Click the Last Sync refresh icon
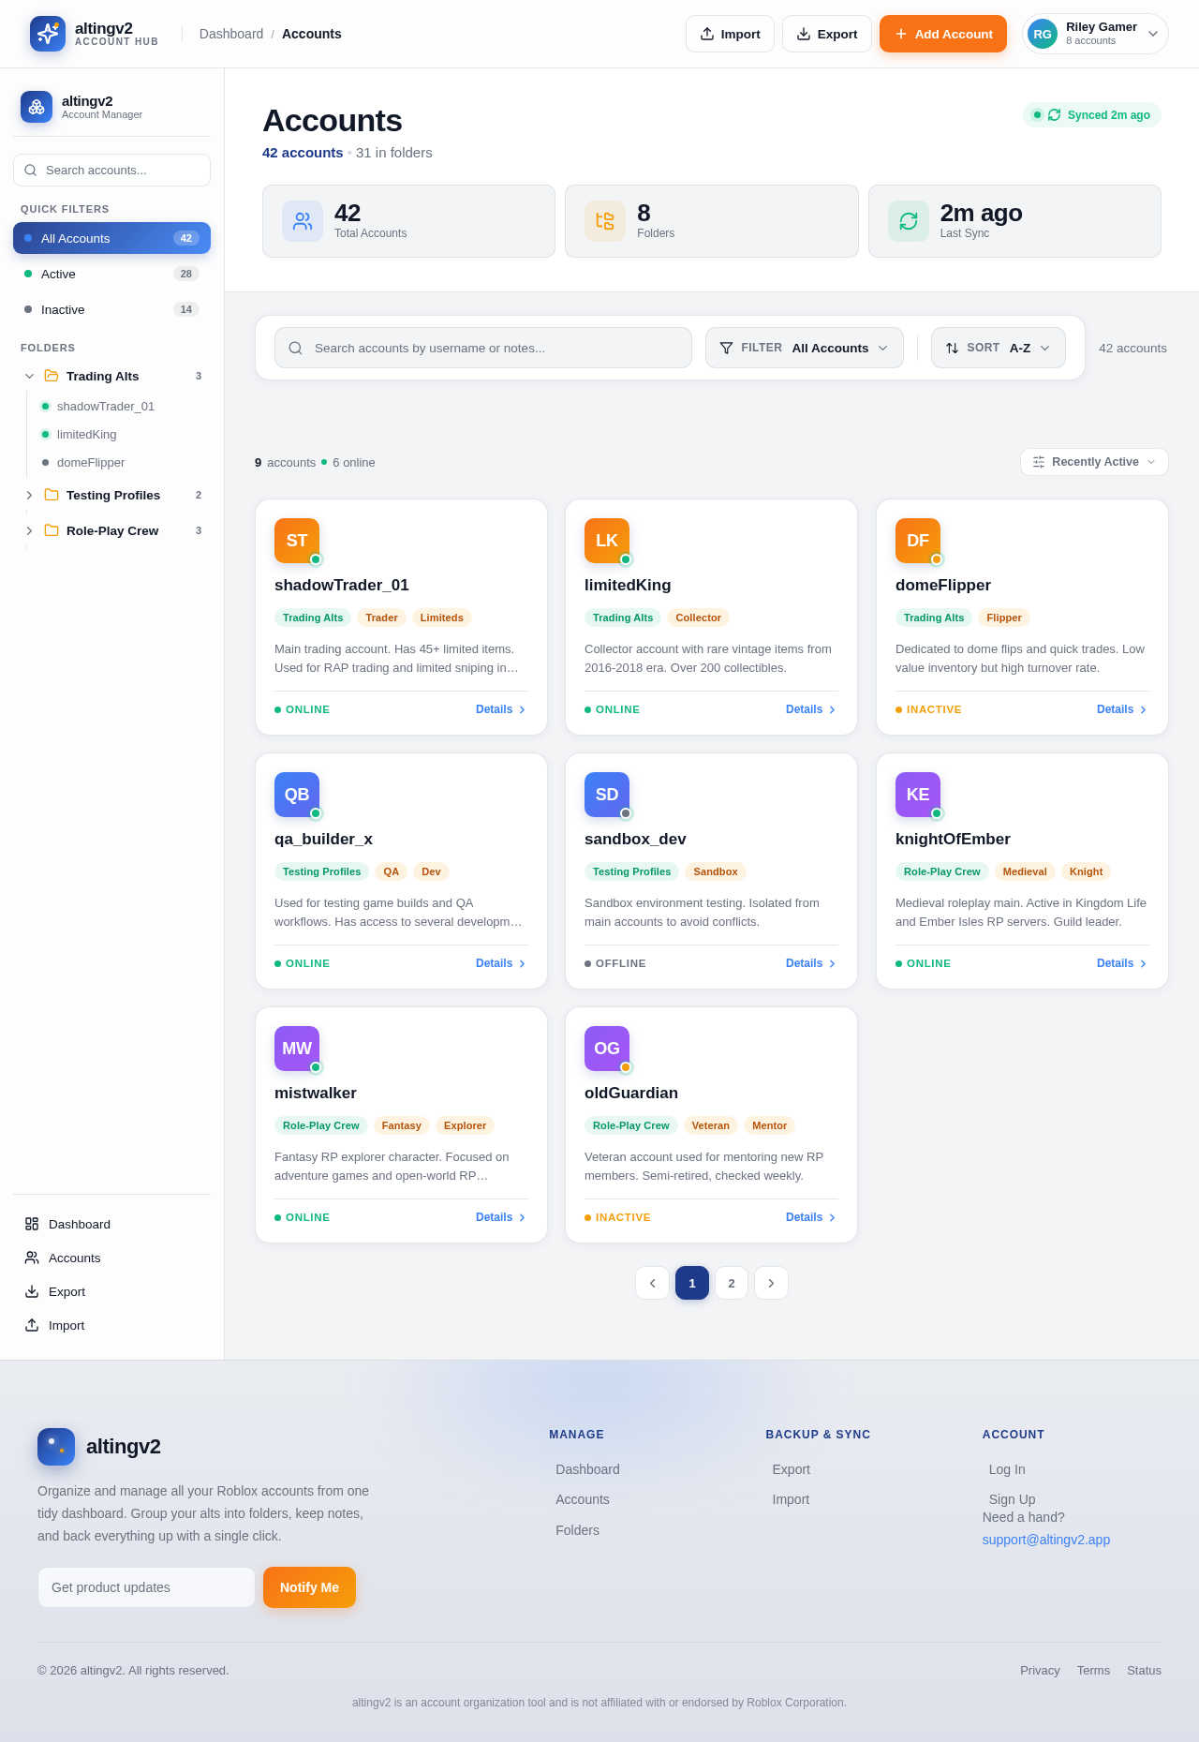Image resolution: width=1199 pixels, height=1742 pixels. 909,221
